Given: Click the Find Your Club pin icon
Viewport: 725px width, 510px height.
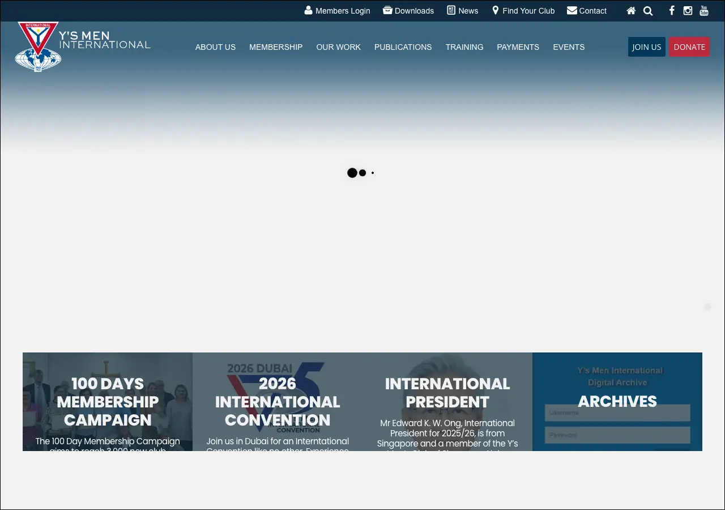Looking at the screenshot, I should tap(496, 11).
